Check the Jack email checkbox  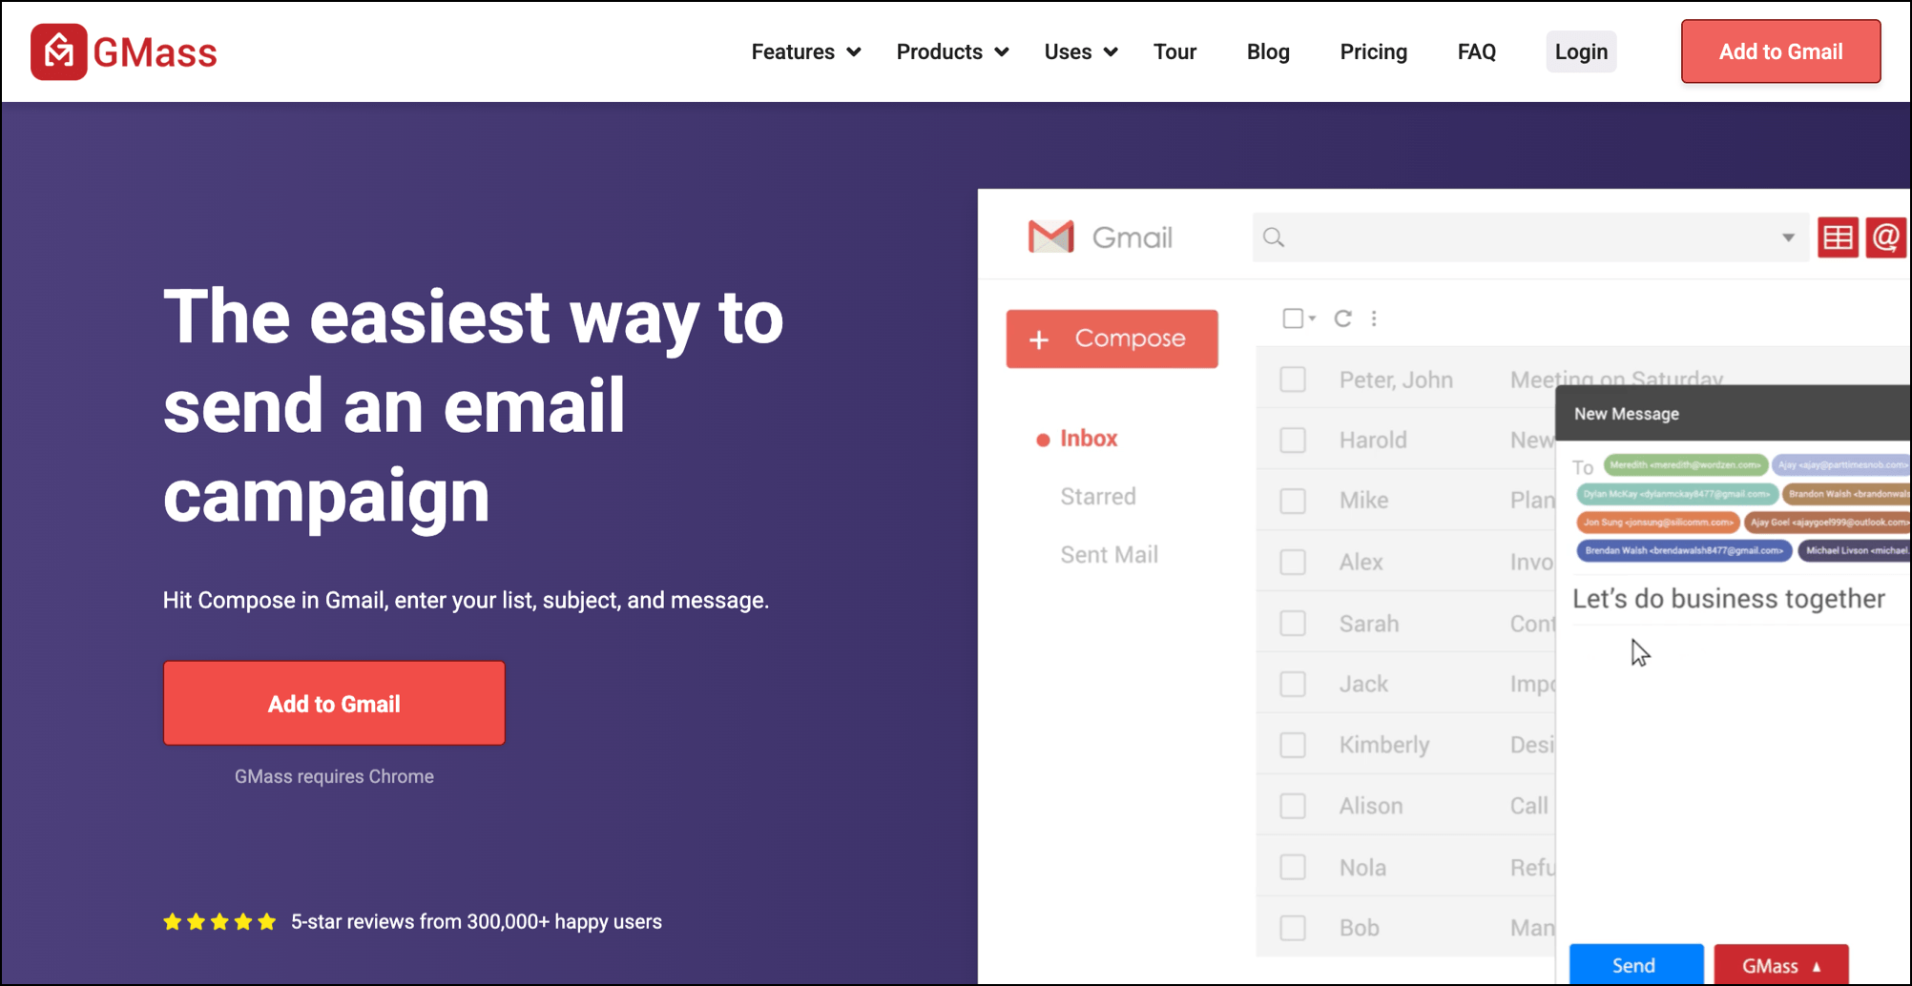pyautogui.click(x=1293, y=684)
